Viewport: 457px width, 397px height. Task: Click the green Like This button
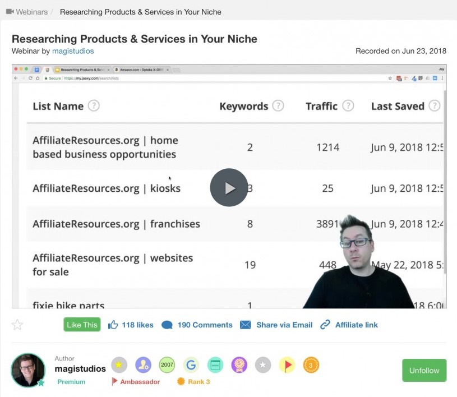[82, 325]
